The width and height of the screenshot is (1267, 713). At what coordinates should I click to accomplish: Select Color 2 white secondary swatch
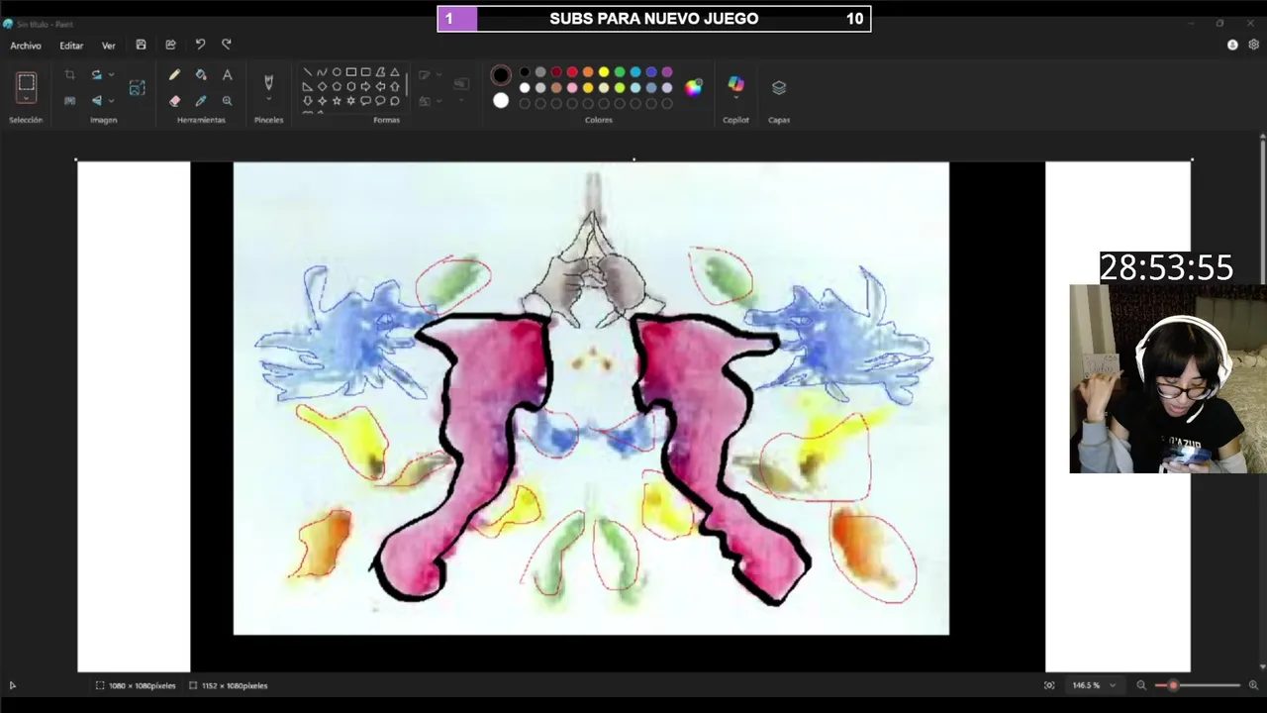(x=501, y=101)
